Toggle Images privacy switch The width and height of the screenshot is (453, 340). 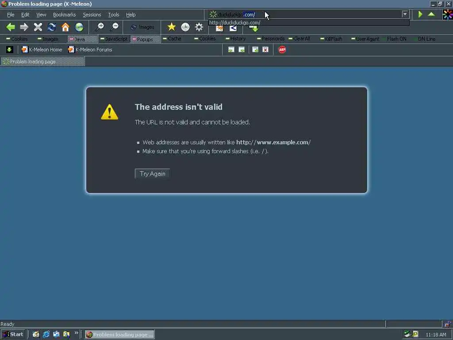(48, 39)
